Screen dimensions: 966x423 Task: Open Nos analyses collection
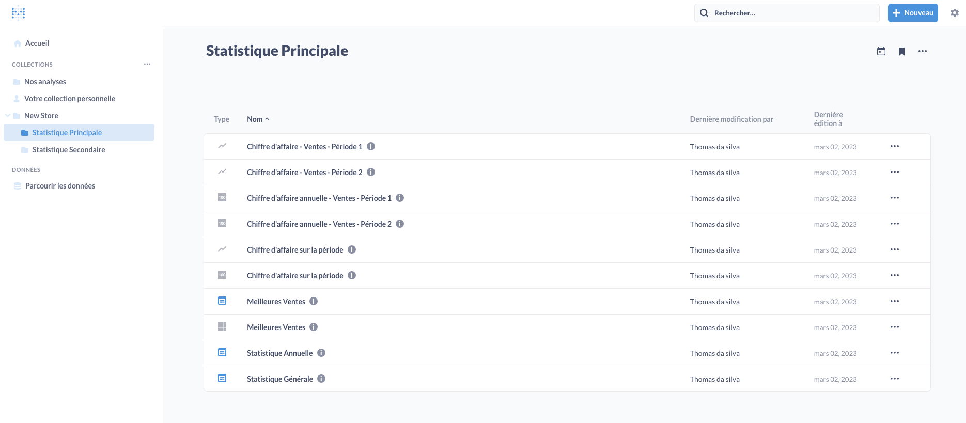coord(45,82)
